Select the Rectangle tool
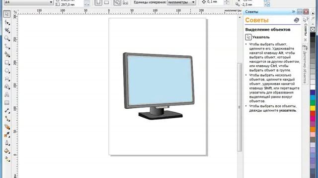The height and width of the screenshot is (178, 318). coord(7,63)
